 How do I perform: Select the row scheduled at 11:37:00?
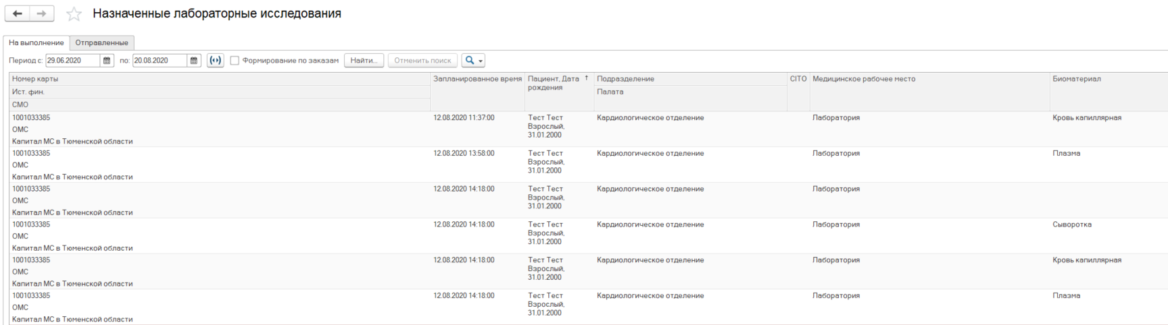(x=464, y=118)
